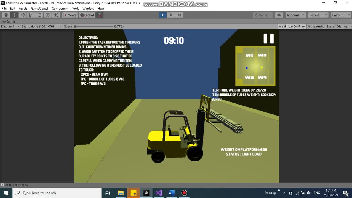This screenshot has height=198, width=352.
Task: Select the Rotate tool
Action: tap(22, 15)
